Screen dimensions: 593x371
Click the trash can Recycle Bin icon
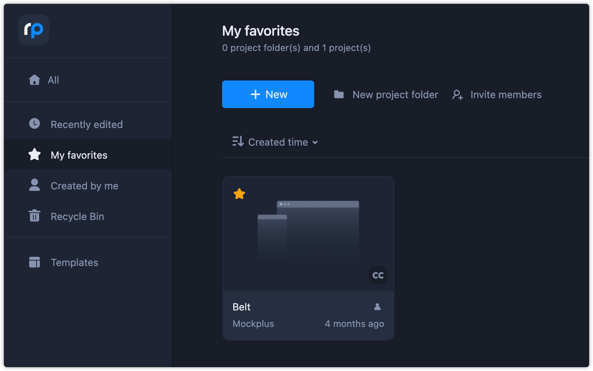point(35,216)
